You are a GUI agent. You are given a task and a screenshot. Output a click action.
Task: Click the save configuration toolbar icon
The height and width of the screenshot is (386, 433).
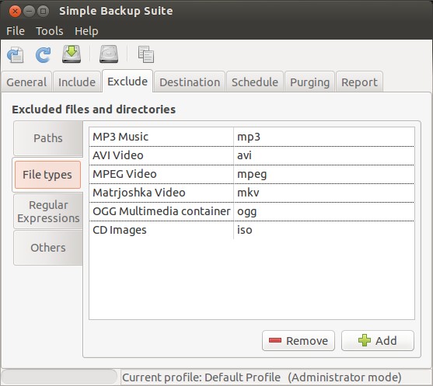16,54
